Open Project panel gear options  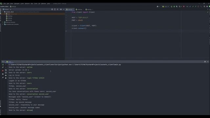pos(61,10)
